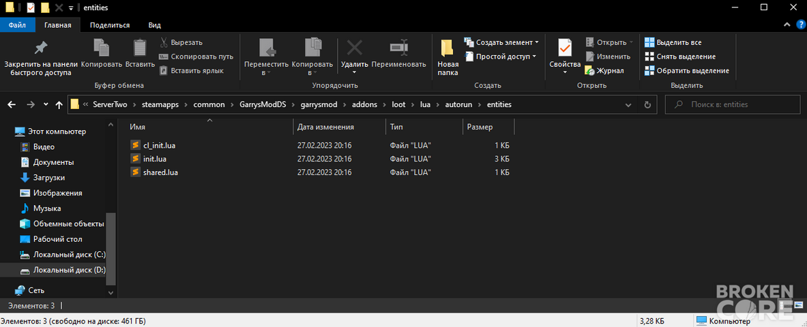Open the Help question mark icon
Image resolution: width=807 pixels, height=327 pixels.
pyautogui.click(x=799, y=25)
